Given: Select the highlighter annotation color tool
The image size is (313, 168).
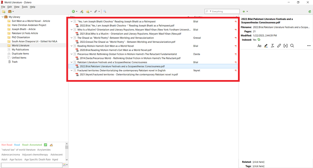Looking at the screenshot, I should click(x=266, y=46).
